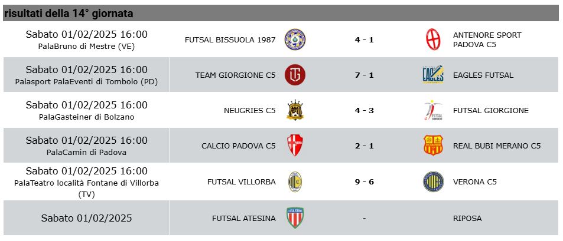Click the Neugries C5 crowned crest

click(x=295, y=110)
